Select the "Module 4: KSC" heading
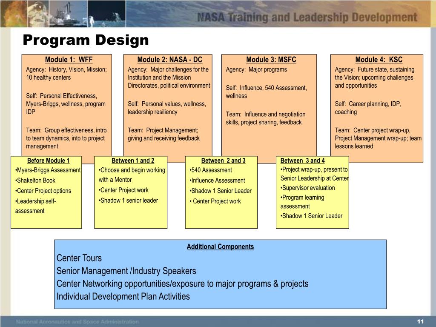 [379, 60]
